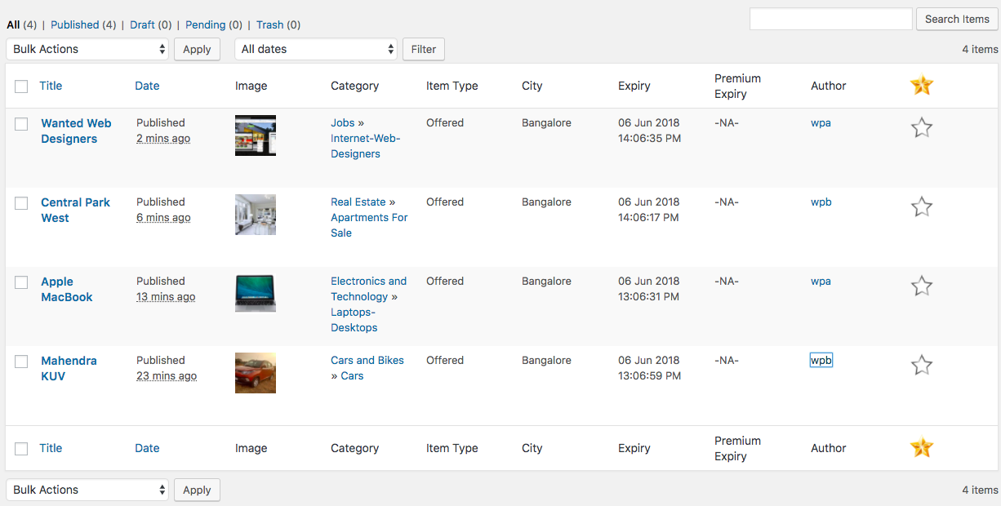Switch to the Published filter view

(x=74, y=25)
